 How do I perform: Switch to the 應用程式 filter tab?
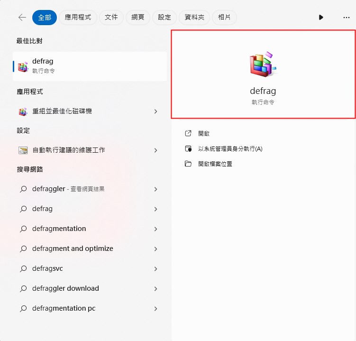[78, 17]
